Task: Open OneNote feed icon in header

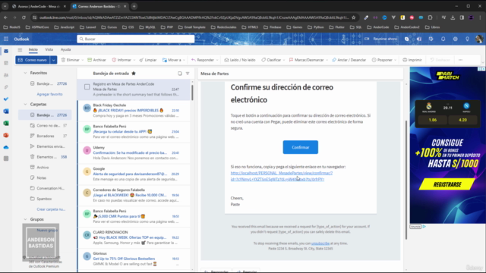Action: [418, 39]
